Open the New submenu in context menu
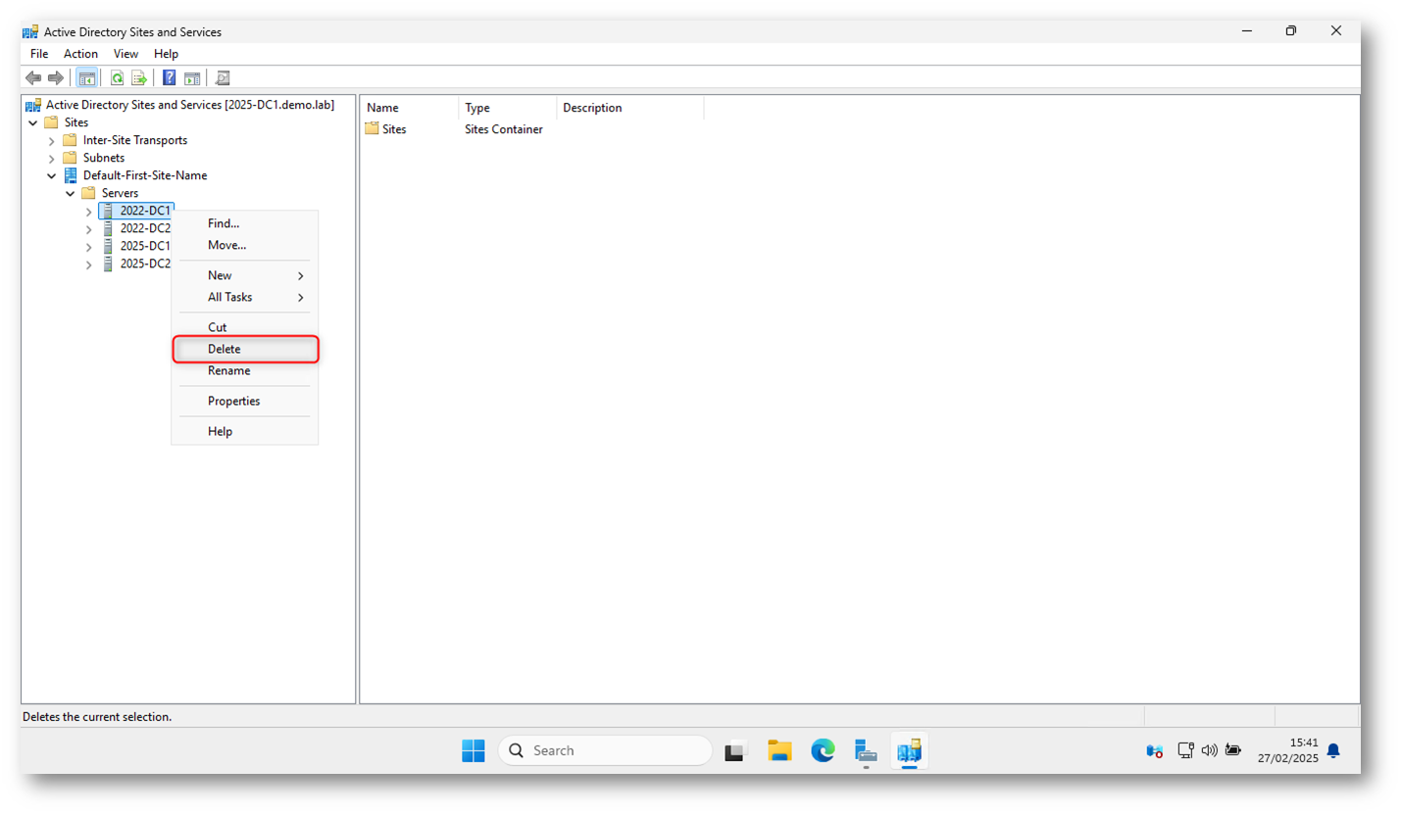Viewport: 1402px width, 815px height. [245, 275]
